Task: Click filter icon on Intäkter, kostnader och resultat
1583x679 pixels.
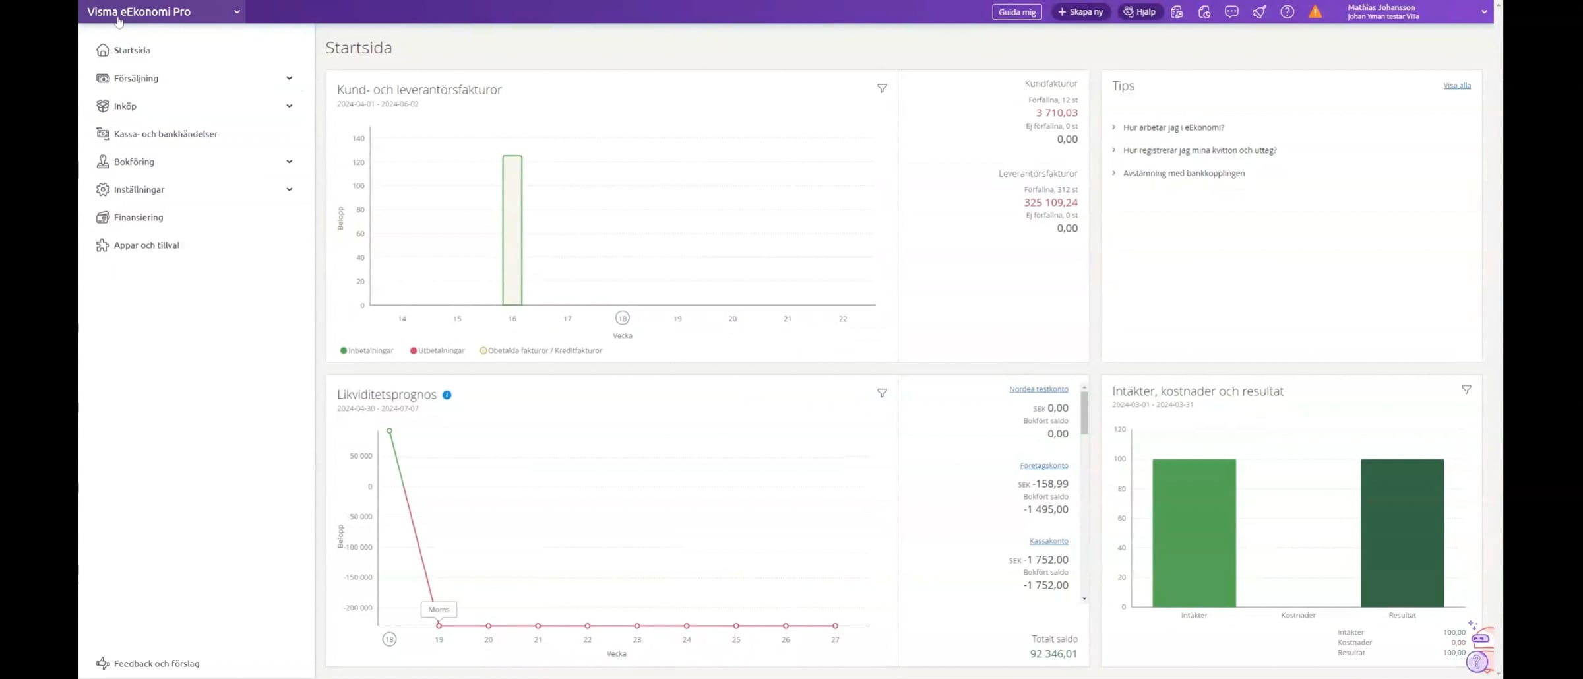Action: (x=1466, y=390)
